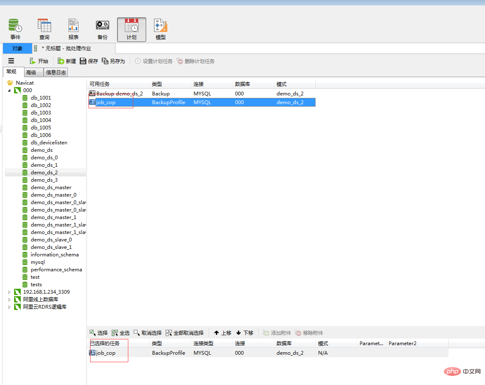This screenshot has height=385, width=485.
Task: Move task down with 下移
Action: click(245, 333)
